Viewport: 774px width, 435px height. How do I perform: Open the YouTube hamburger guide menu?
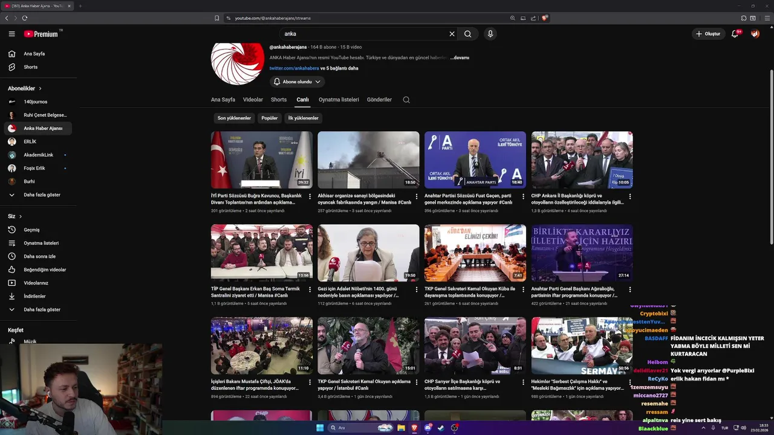pos(11,34)
